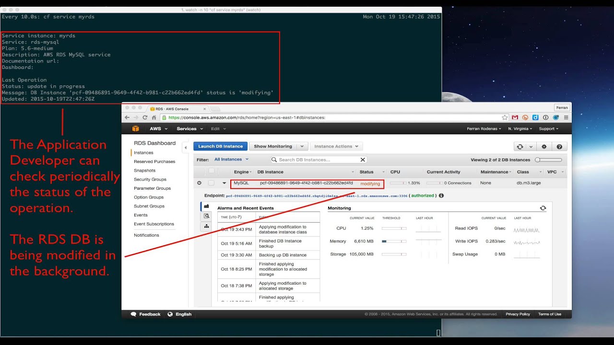This screenshot has height=345, width=614.
Task: Show the endpoint info icon
Action: (x=441, y=195)
